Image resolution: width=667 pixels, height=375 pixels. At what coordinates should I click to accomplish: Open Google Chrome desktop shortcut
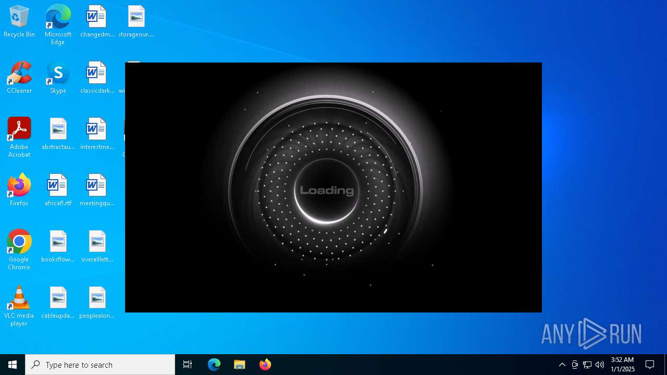(x=19, y=250)
